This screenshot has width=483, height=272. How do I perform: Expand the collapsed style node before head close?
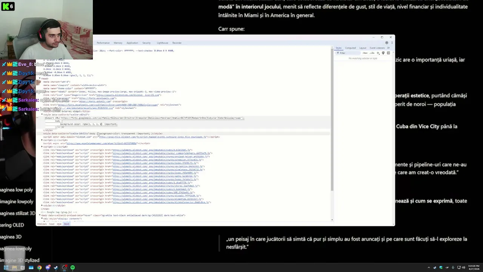42,206
